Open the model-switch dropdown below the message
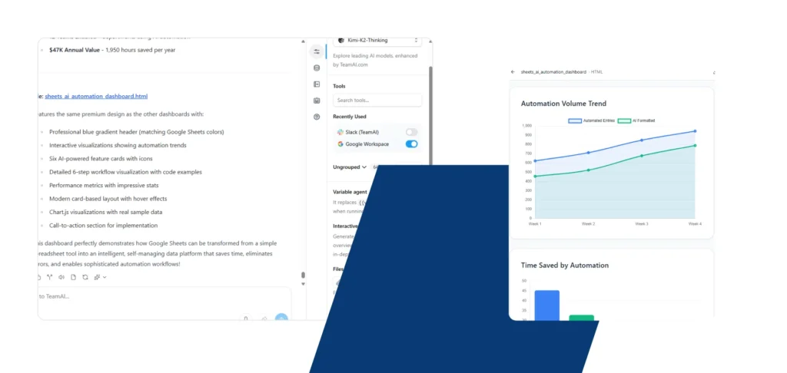Screen dimensions: 787x373 tap(100, 277)
